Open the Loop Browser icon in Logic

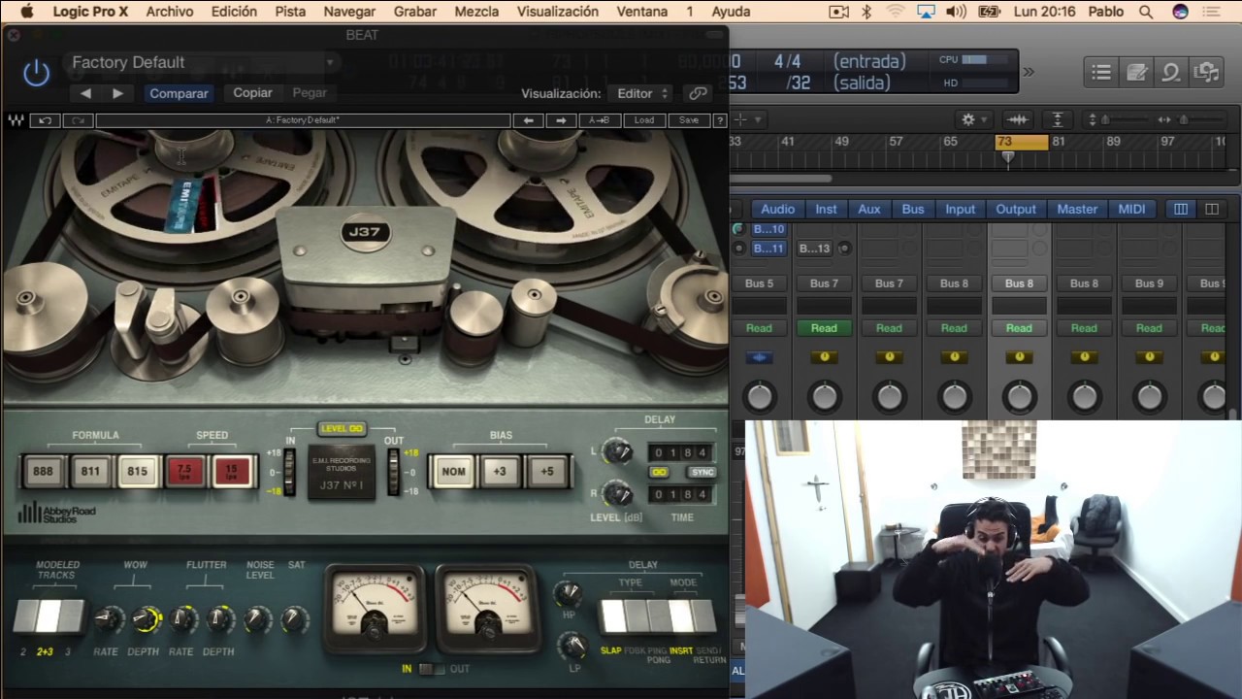click(1171, 72)
